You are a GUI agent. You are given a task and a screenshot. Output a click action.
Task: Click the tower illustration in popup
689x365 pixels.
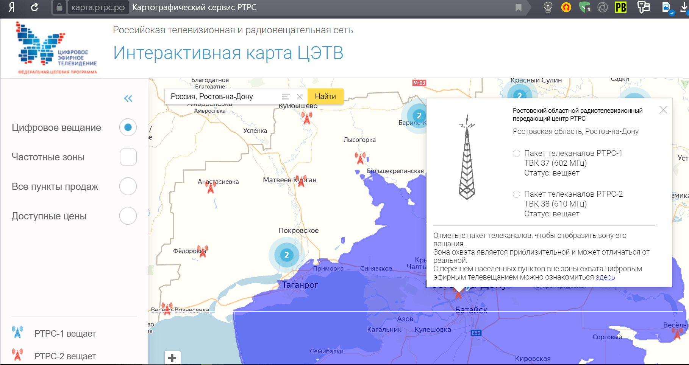467,157
